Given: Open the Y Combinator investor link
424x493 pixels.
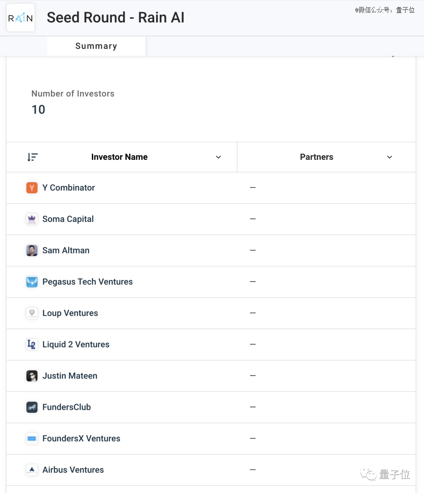Looking at the screenshot, I should [x=69, y=188].
